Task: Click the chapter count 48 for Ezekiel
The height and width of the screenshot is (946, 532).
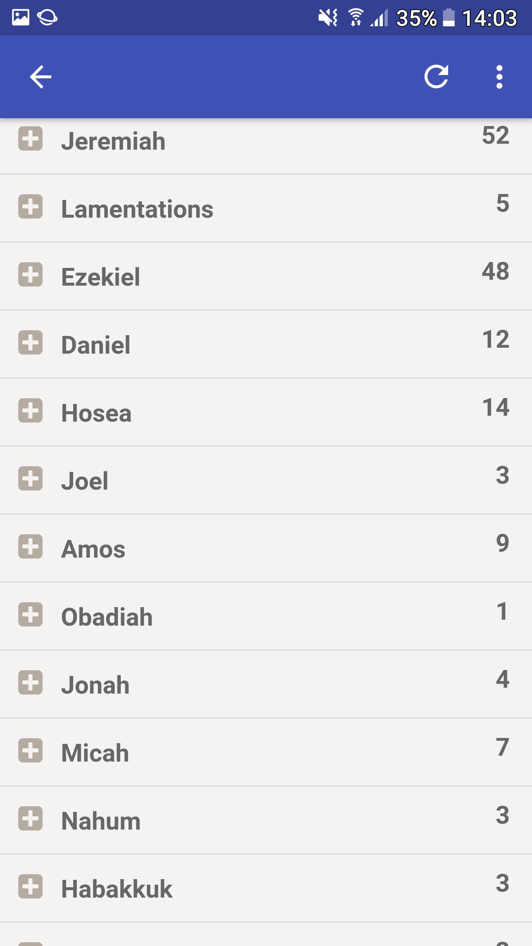Action: 495,271
